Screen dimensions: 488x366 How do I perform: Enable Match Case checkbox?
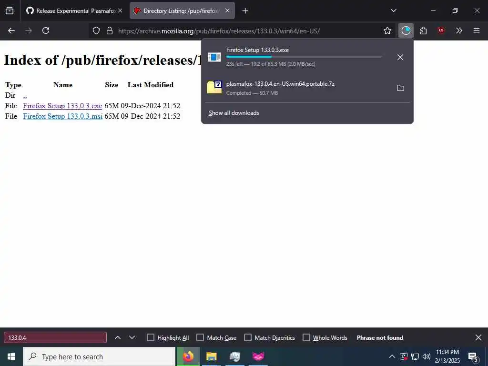pos(200,338)
